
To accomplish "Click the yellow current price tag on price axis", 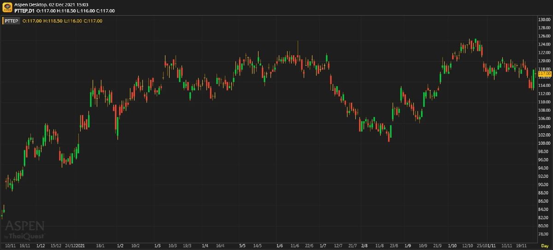I will click(544, 74).
